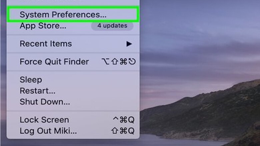This screenshot has height=146, width=260.
Task: Click the Recent Items submenu arrow
Action: [129, 44]
